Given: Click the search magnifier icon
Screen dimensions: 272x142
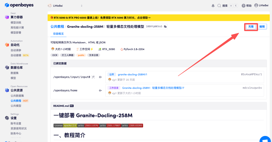Looking at the screenshot, I should coord(219,6).
